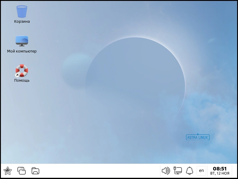Show notifications via bell icon
This screenshot has width=238, height=179.
tap(190, 171)
